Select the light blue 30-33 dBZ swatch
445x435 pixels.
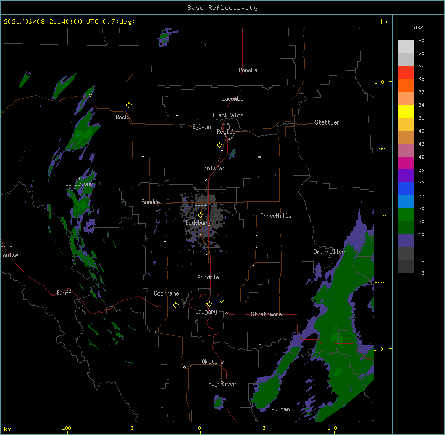[x=406, y=202]
